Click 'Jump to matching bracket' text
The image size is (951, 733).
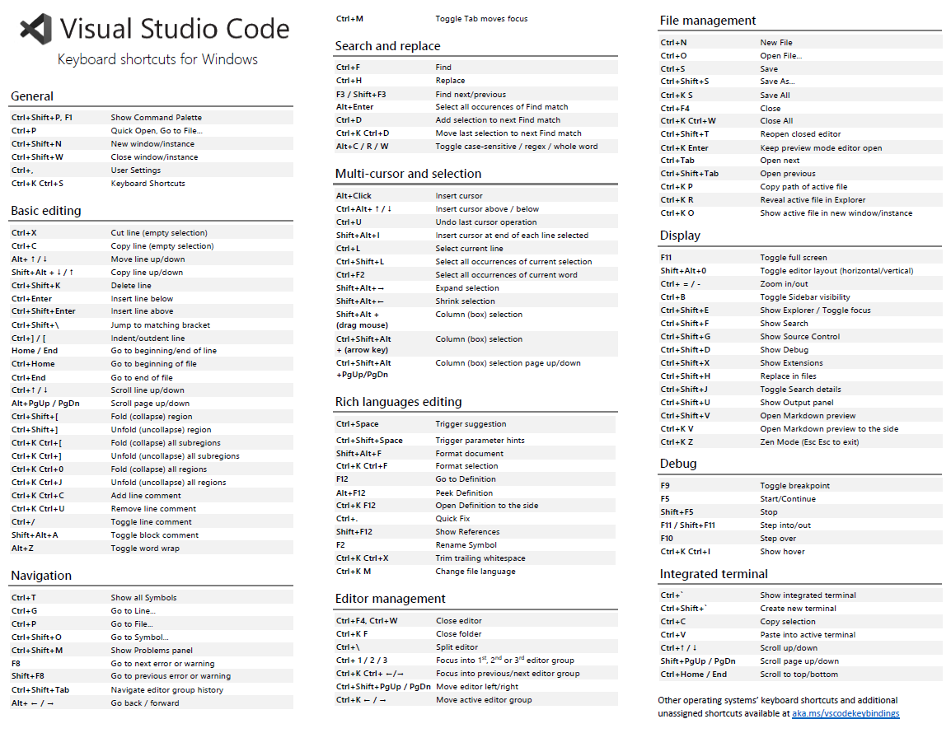160,325
